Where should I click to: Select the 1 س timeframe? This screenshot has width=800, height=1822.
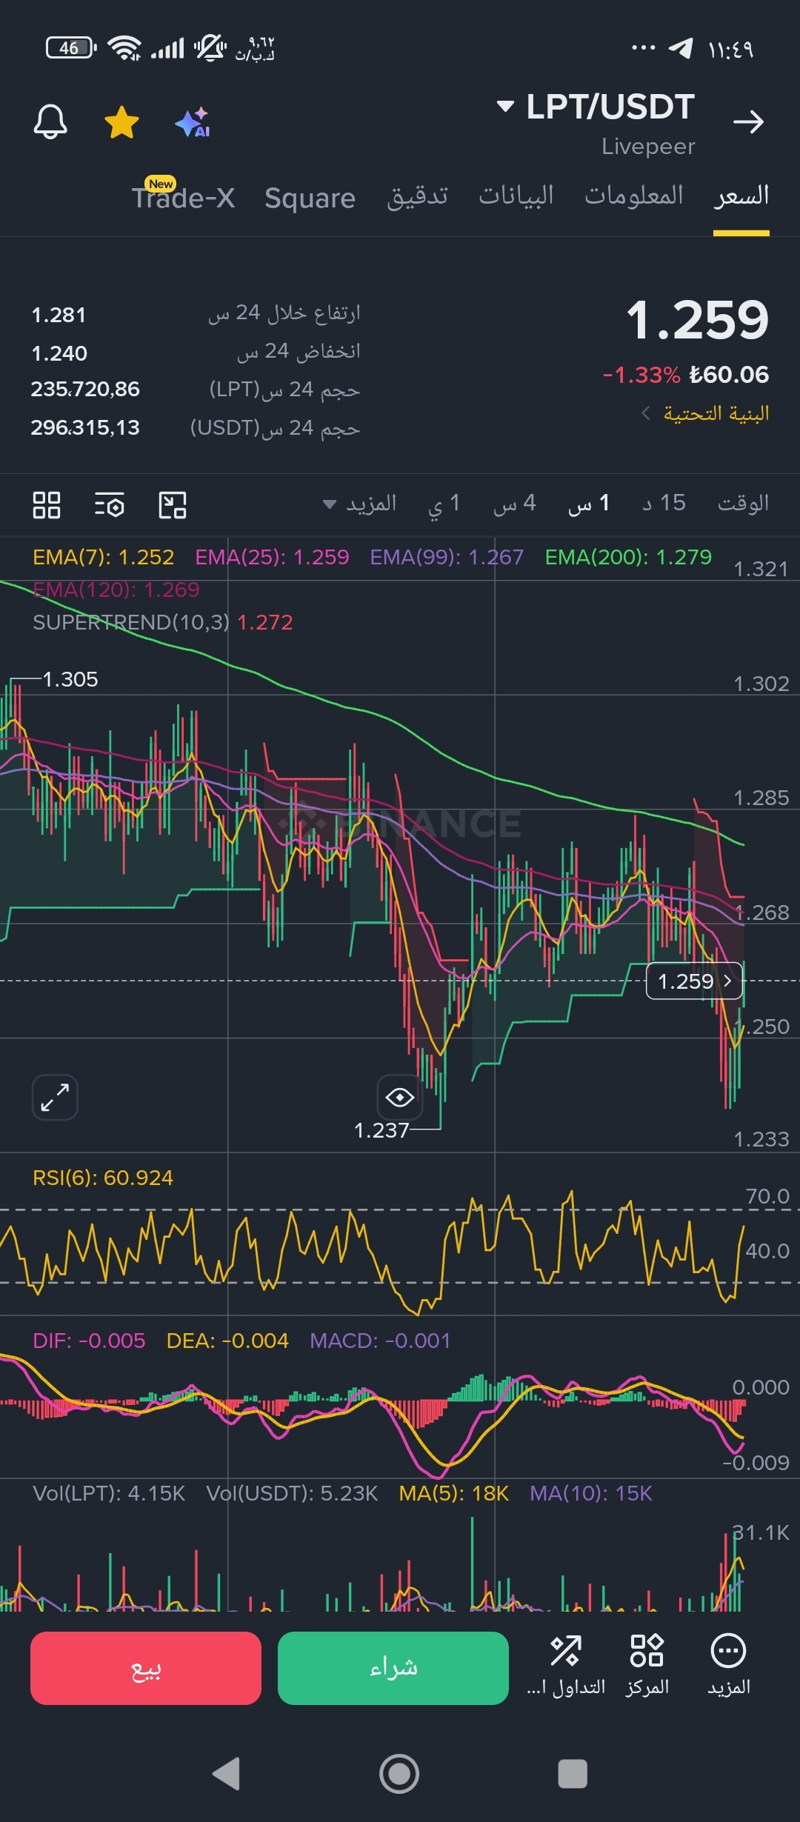pyautogui.click(x=589, y=504)
